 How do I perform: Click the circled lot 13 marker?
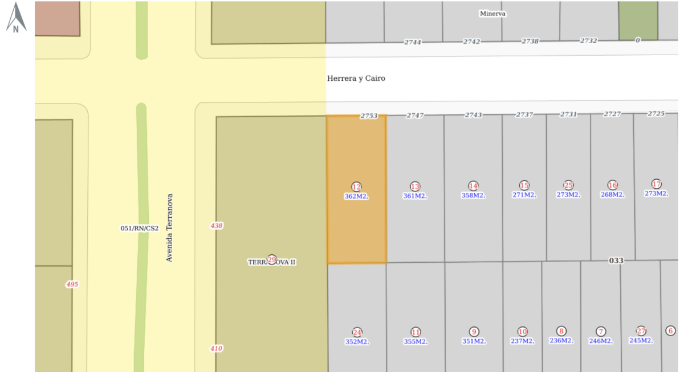[x=415, y=187]
